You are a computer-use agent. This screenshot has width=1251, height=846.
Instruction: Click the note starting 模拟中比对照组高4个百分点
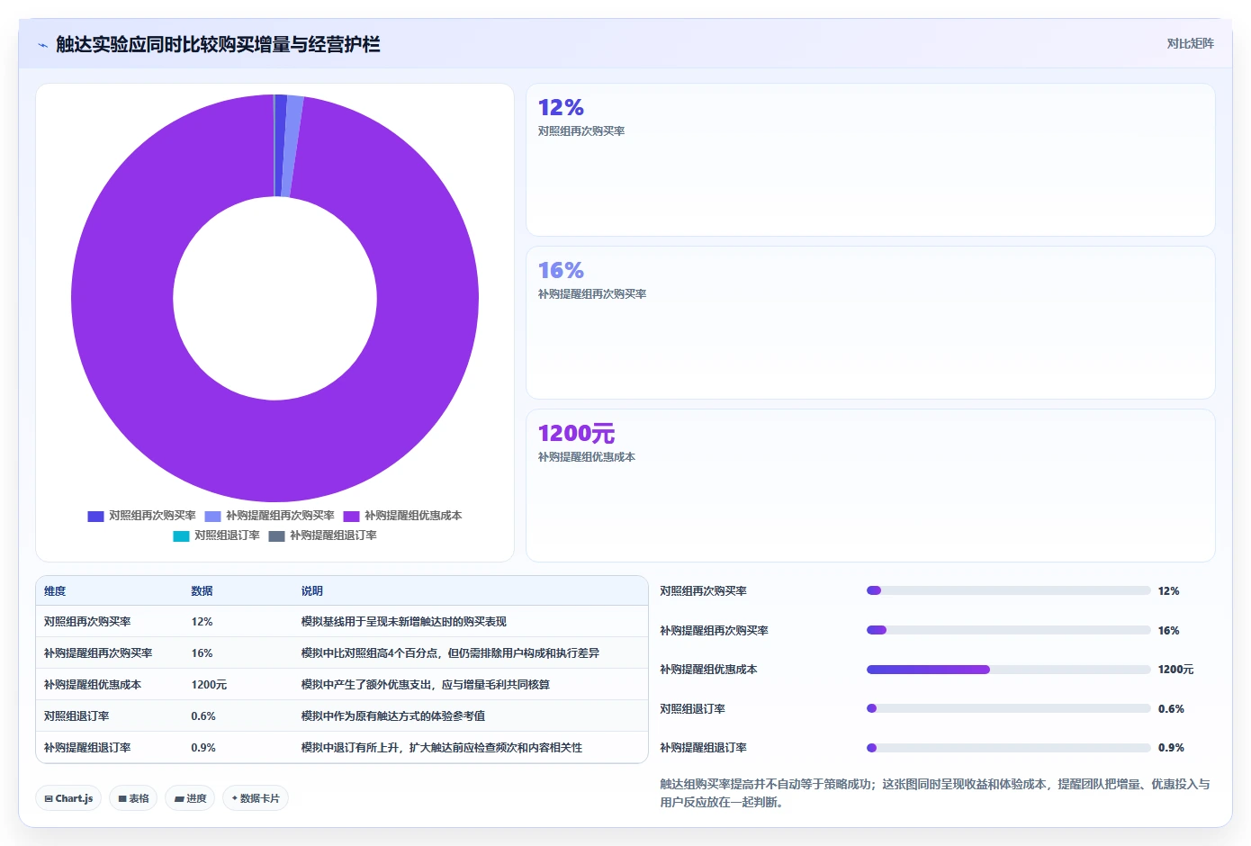450,653
